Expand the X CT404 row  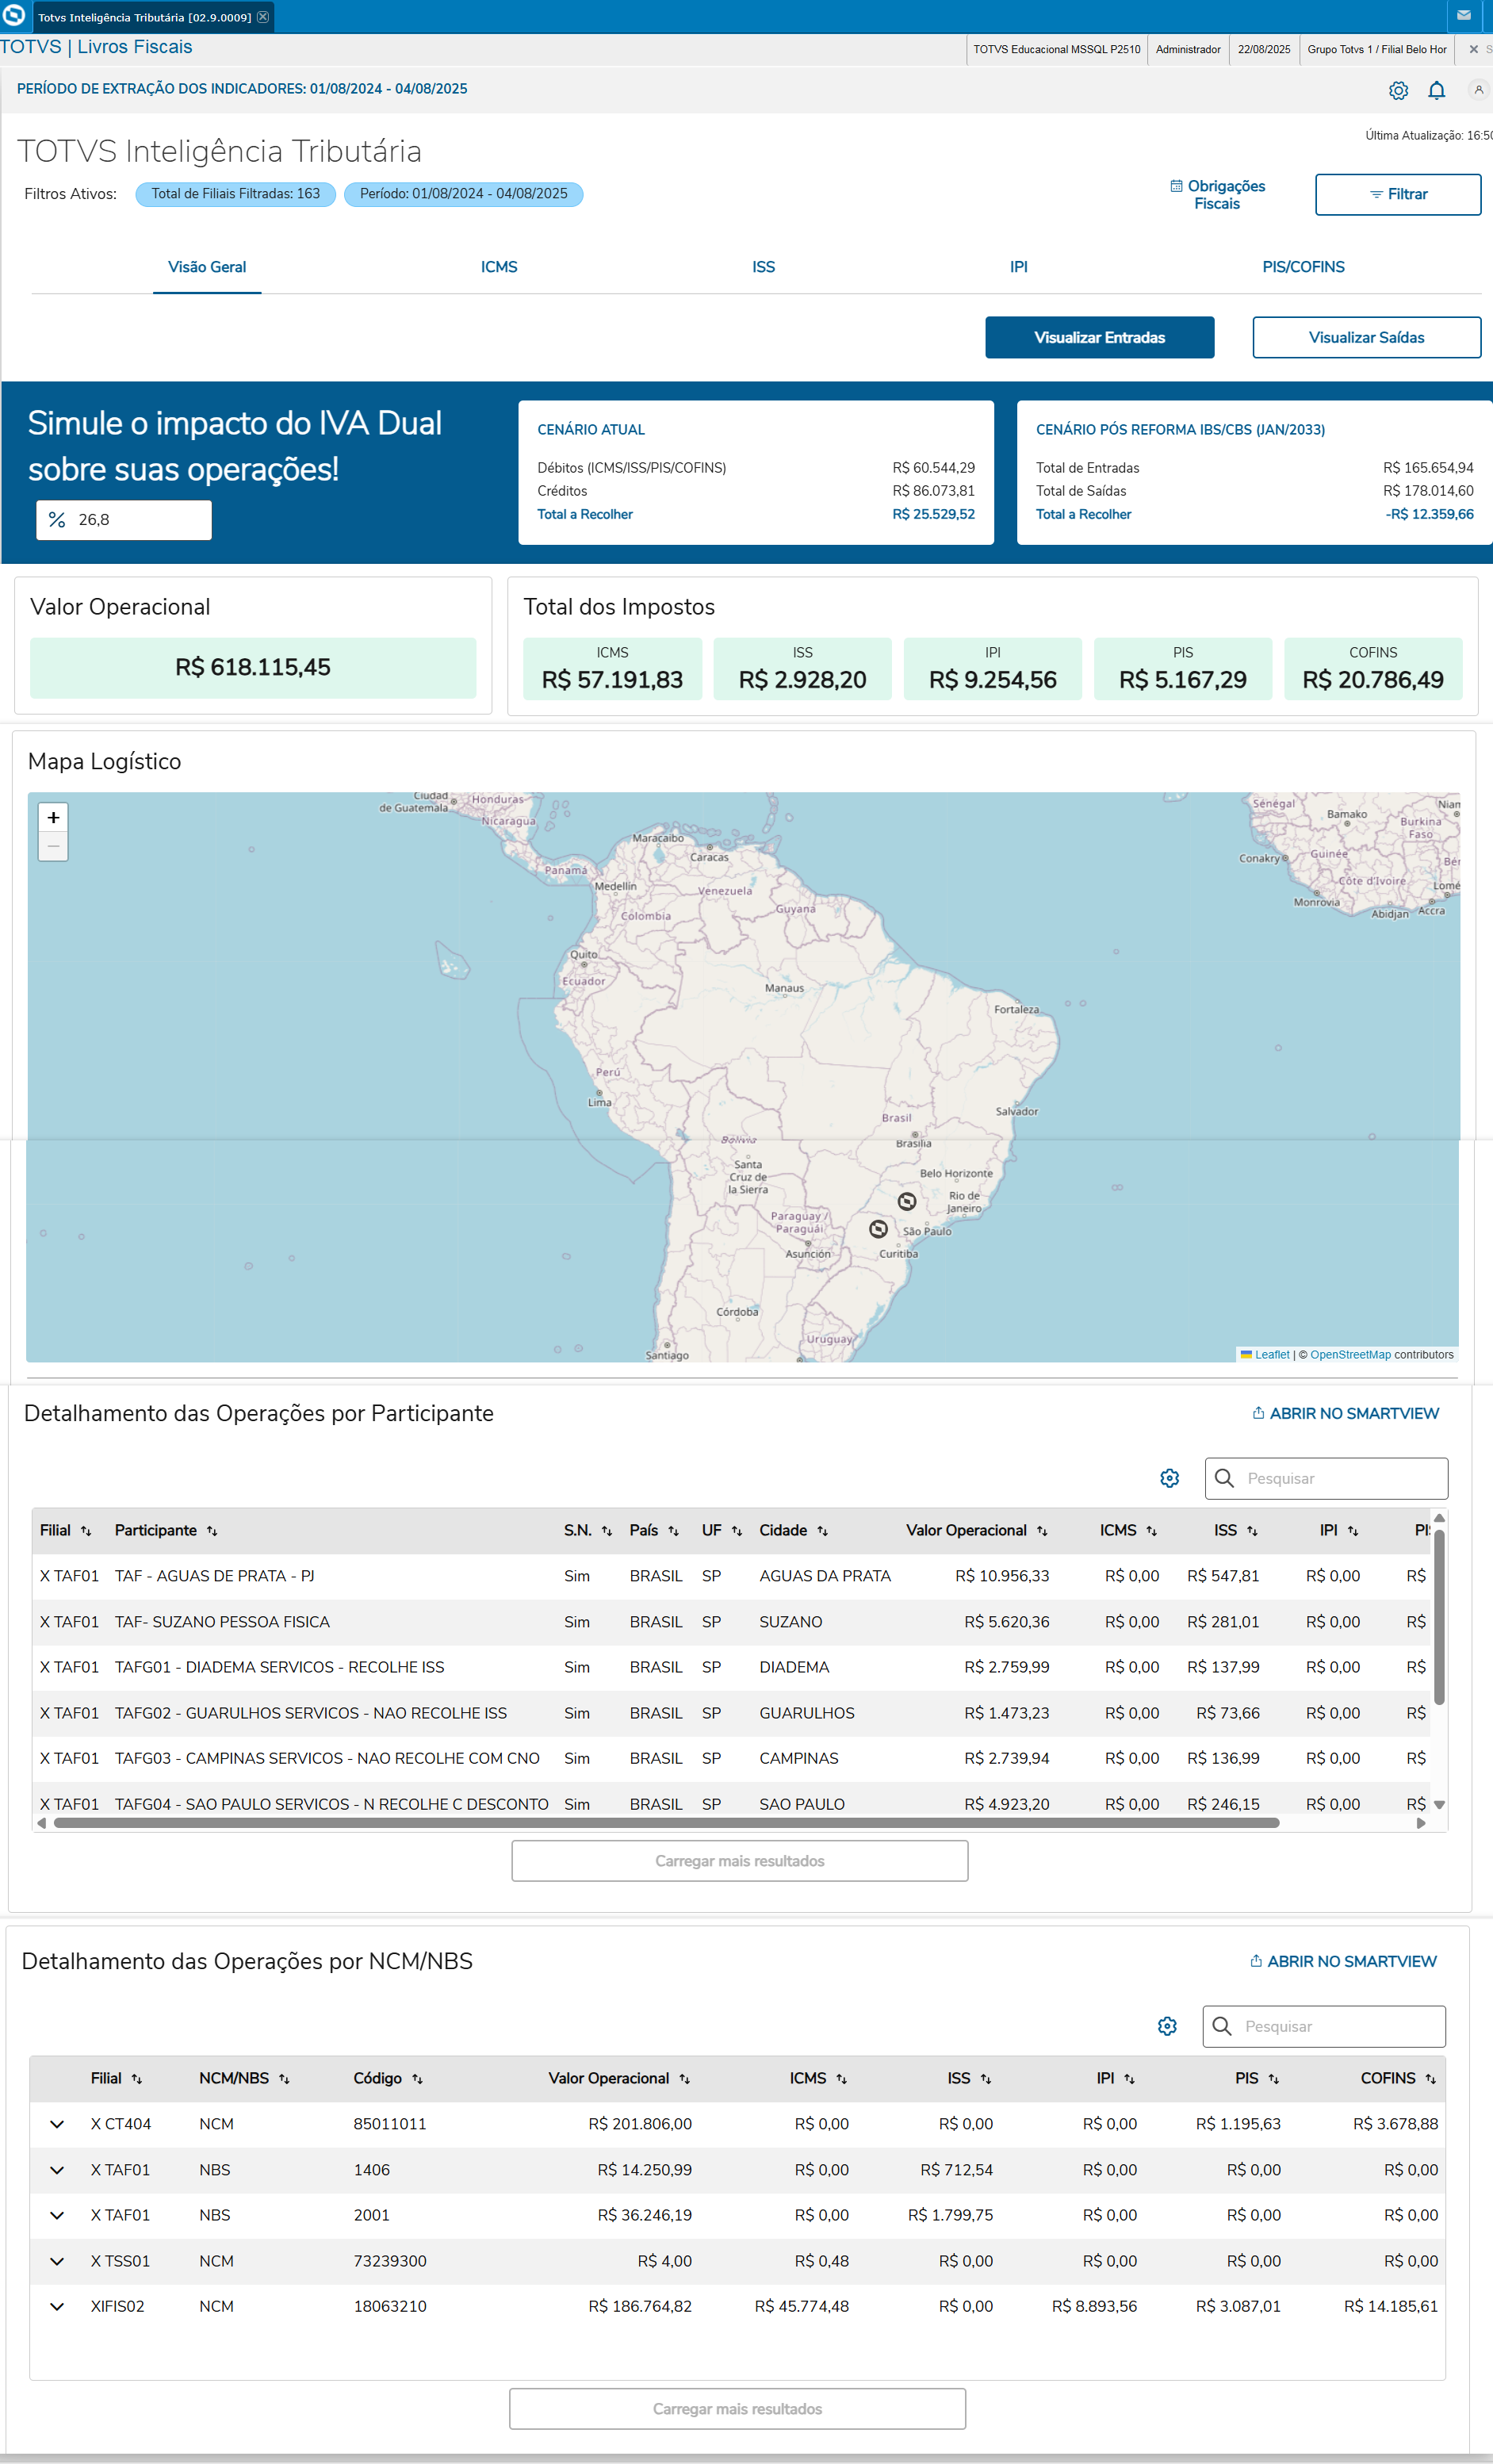tap(57, 2124)
